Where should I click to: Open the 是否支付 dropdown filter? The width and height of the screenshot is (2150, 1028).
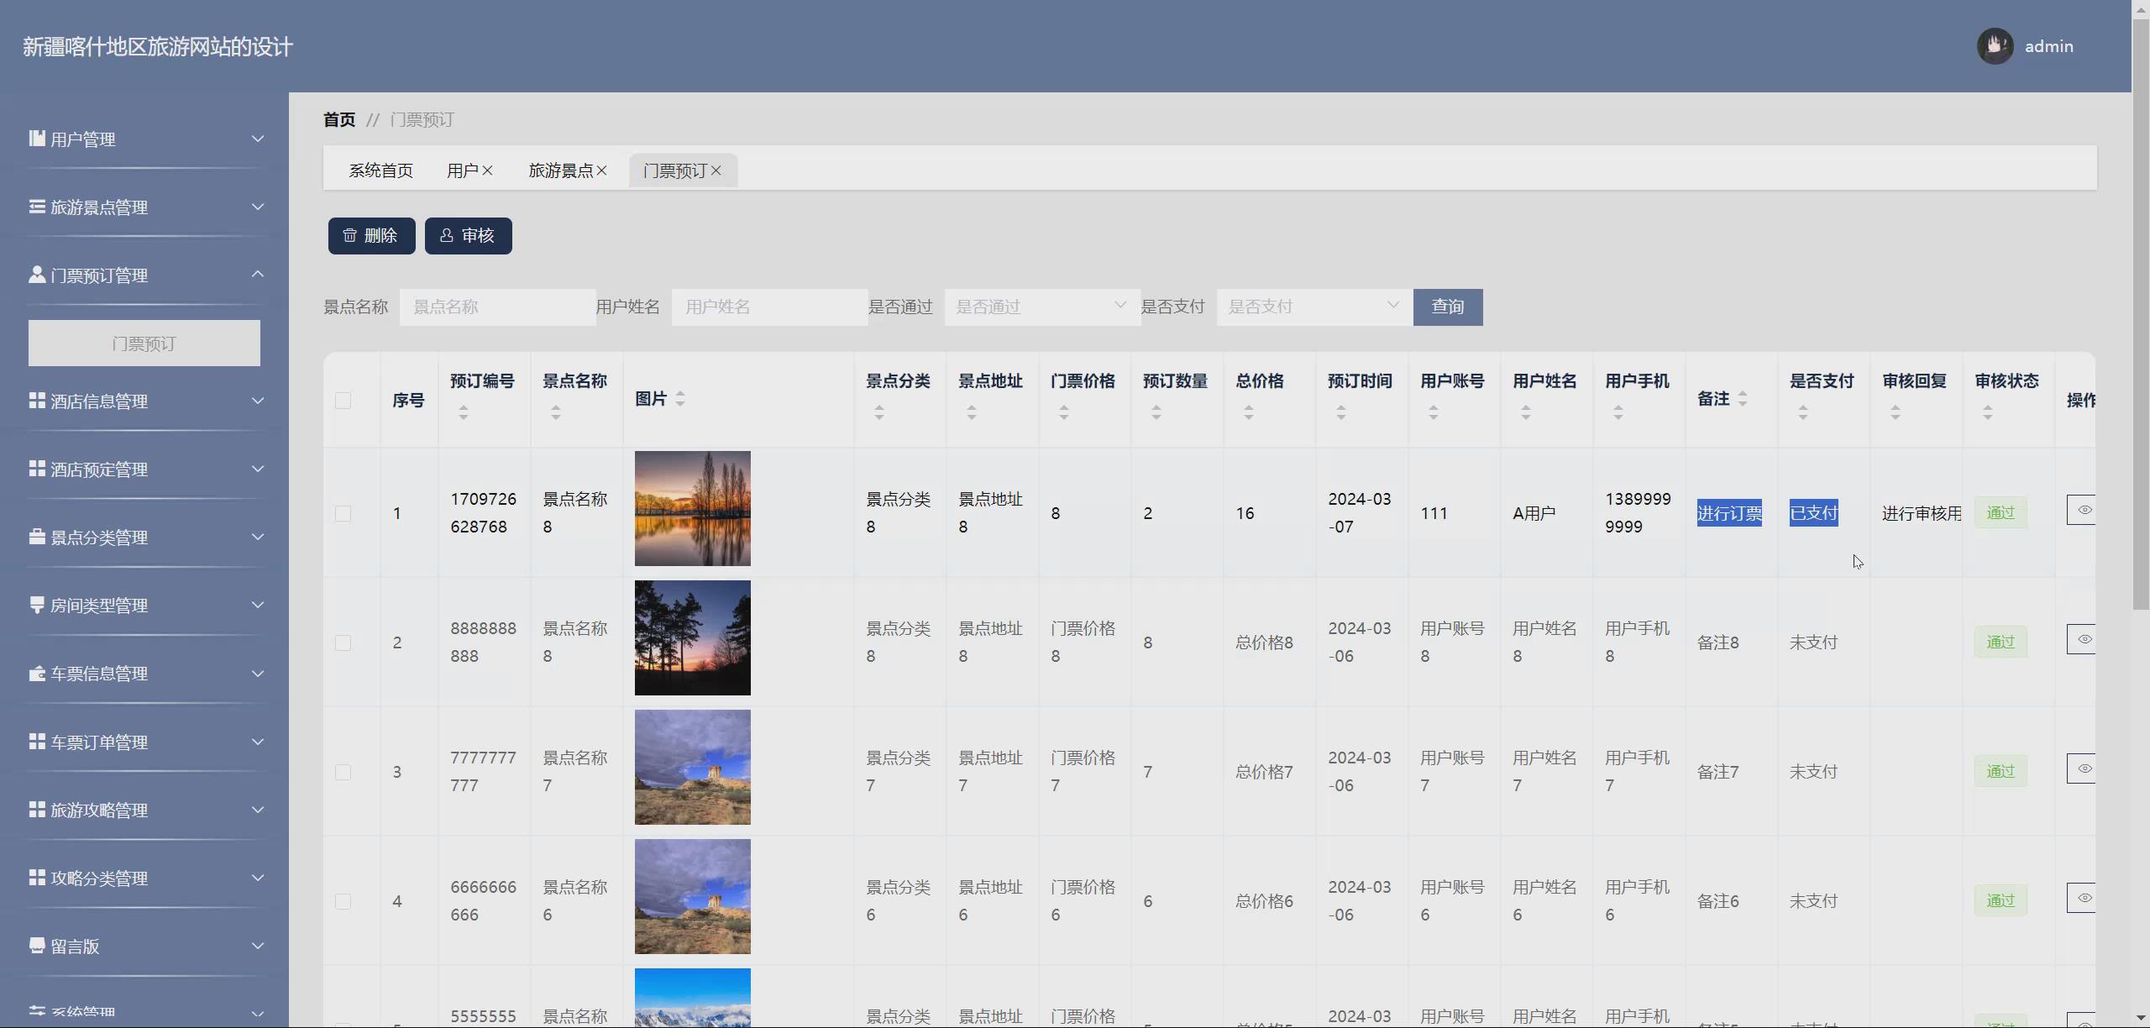(x=1314, y=307)
